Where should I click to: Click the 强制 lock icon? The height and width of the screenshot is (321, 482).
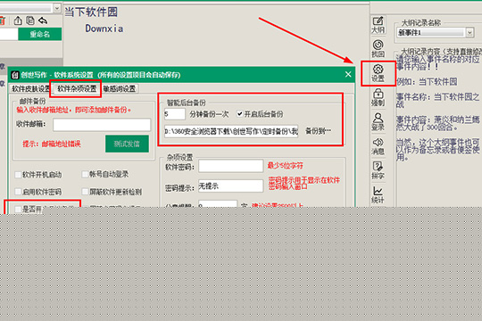(x=378, y=97)
